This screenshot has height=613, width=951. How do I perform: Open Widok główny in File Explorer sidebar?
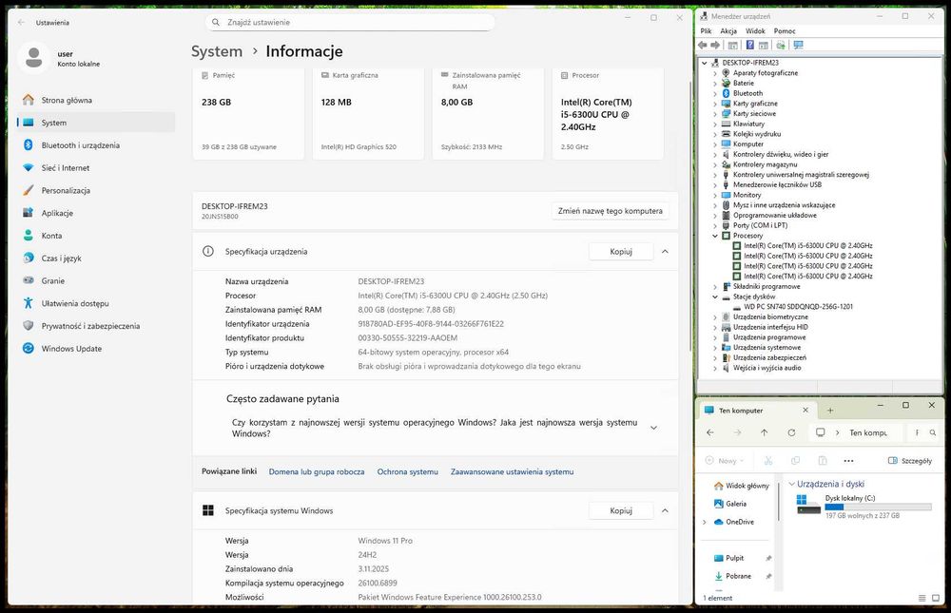point(742,486)
